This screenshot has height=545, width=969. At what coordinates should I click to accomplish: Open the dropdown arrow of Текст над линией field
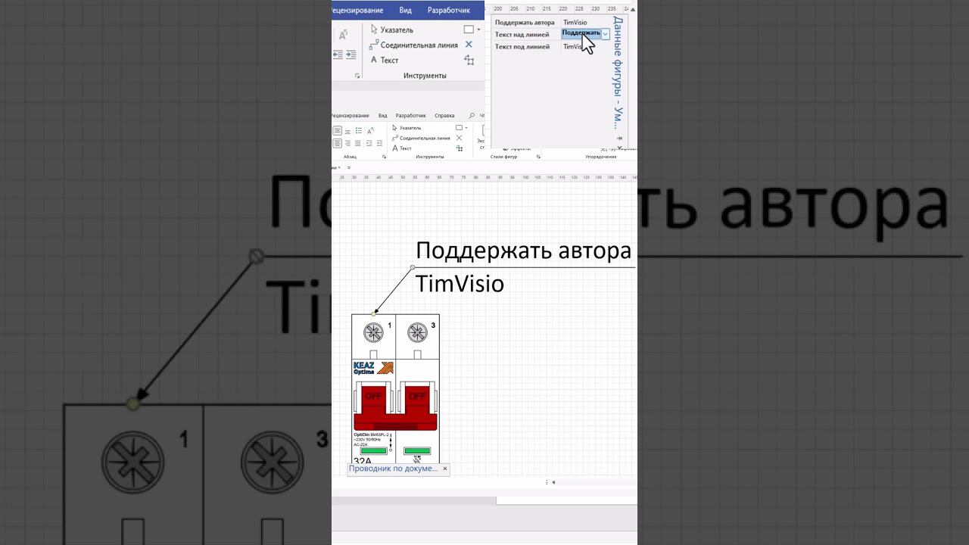click(x=606, y=34)
